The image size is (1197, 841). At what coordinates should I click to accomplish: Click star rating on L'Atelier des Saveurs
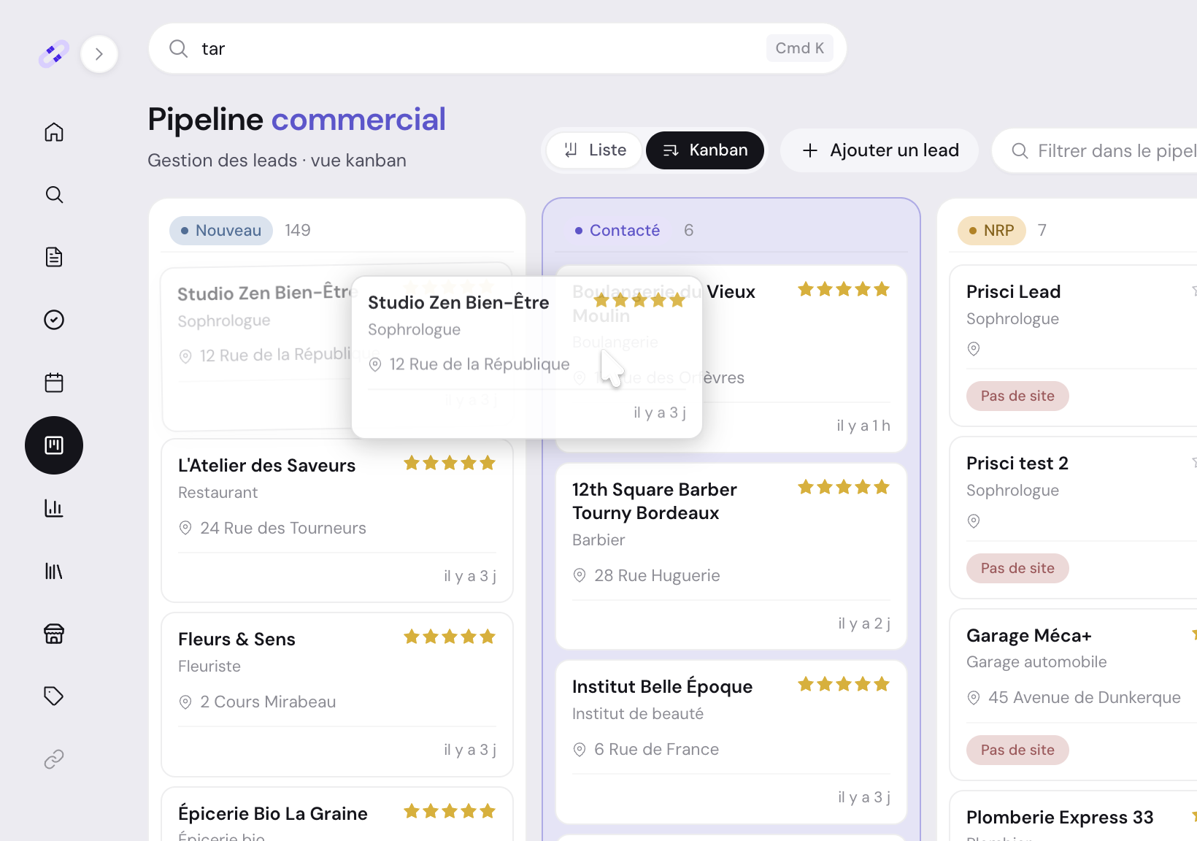click(450, 463)
